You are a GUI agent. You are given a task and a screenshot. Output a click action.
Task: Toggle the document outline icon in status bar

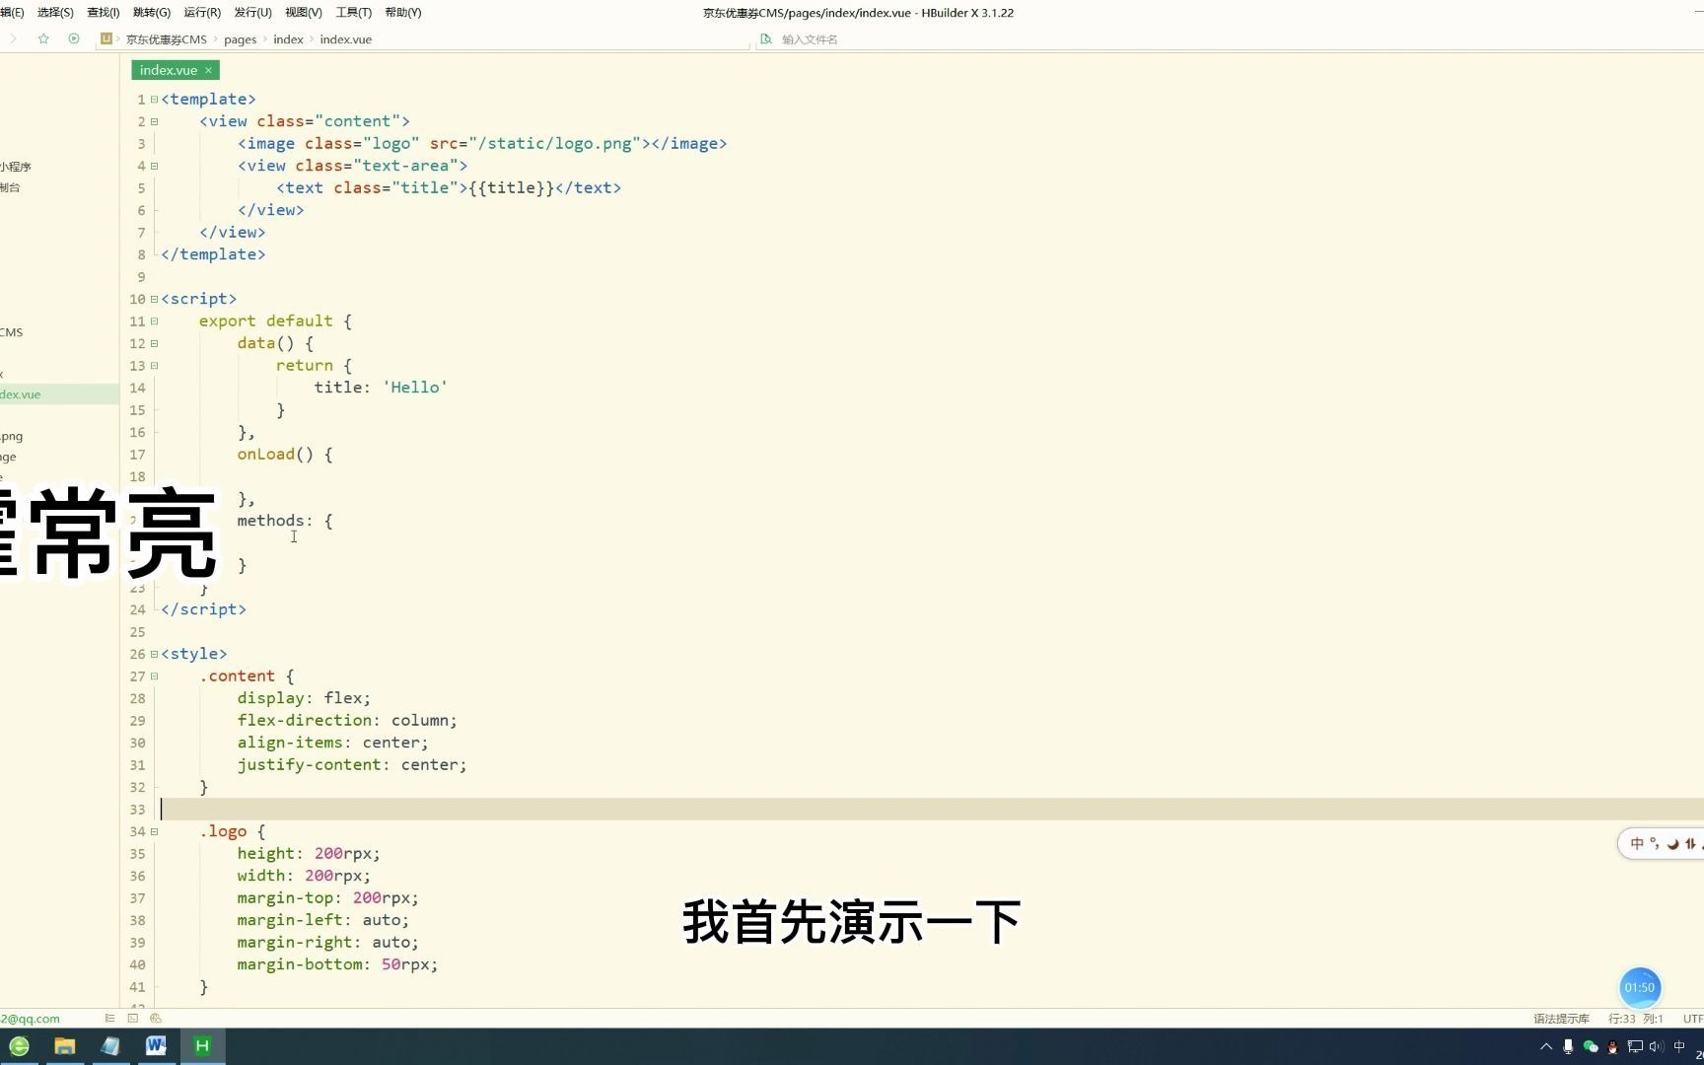[109, 1018]
